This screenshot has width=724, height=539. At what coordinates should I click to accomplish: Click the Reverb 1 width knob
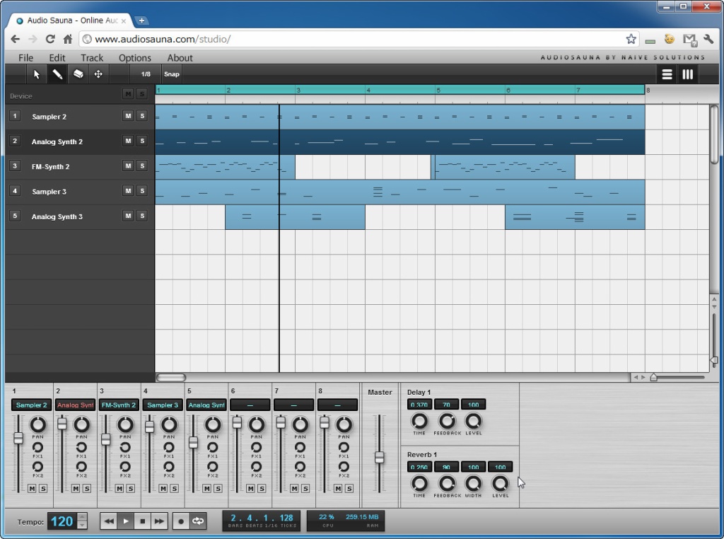point(473,484)
